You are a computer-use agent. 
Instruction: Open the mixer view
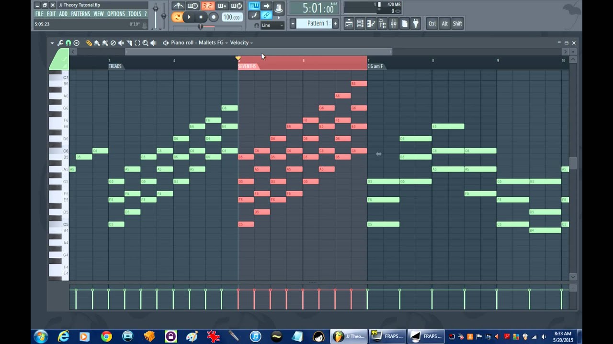[393, 23]
